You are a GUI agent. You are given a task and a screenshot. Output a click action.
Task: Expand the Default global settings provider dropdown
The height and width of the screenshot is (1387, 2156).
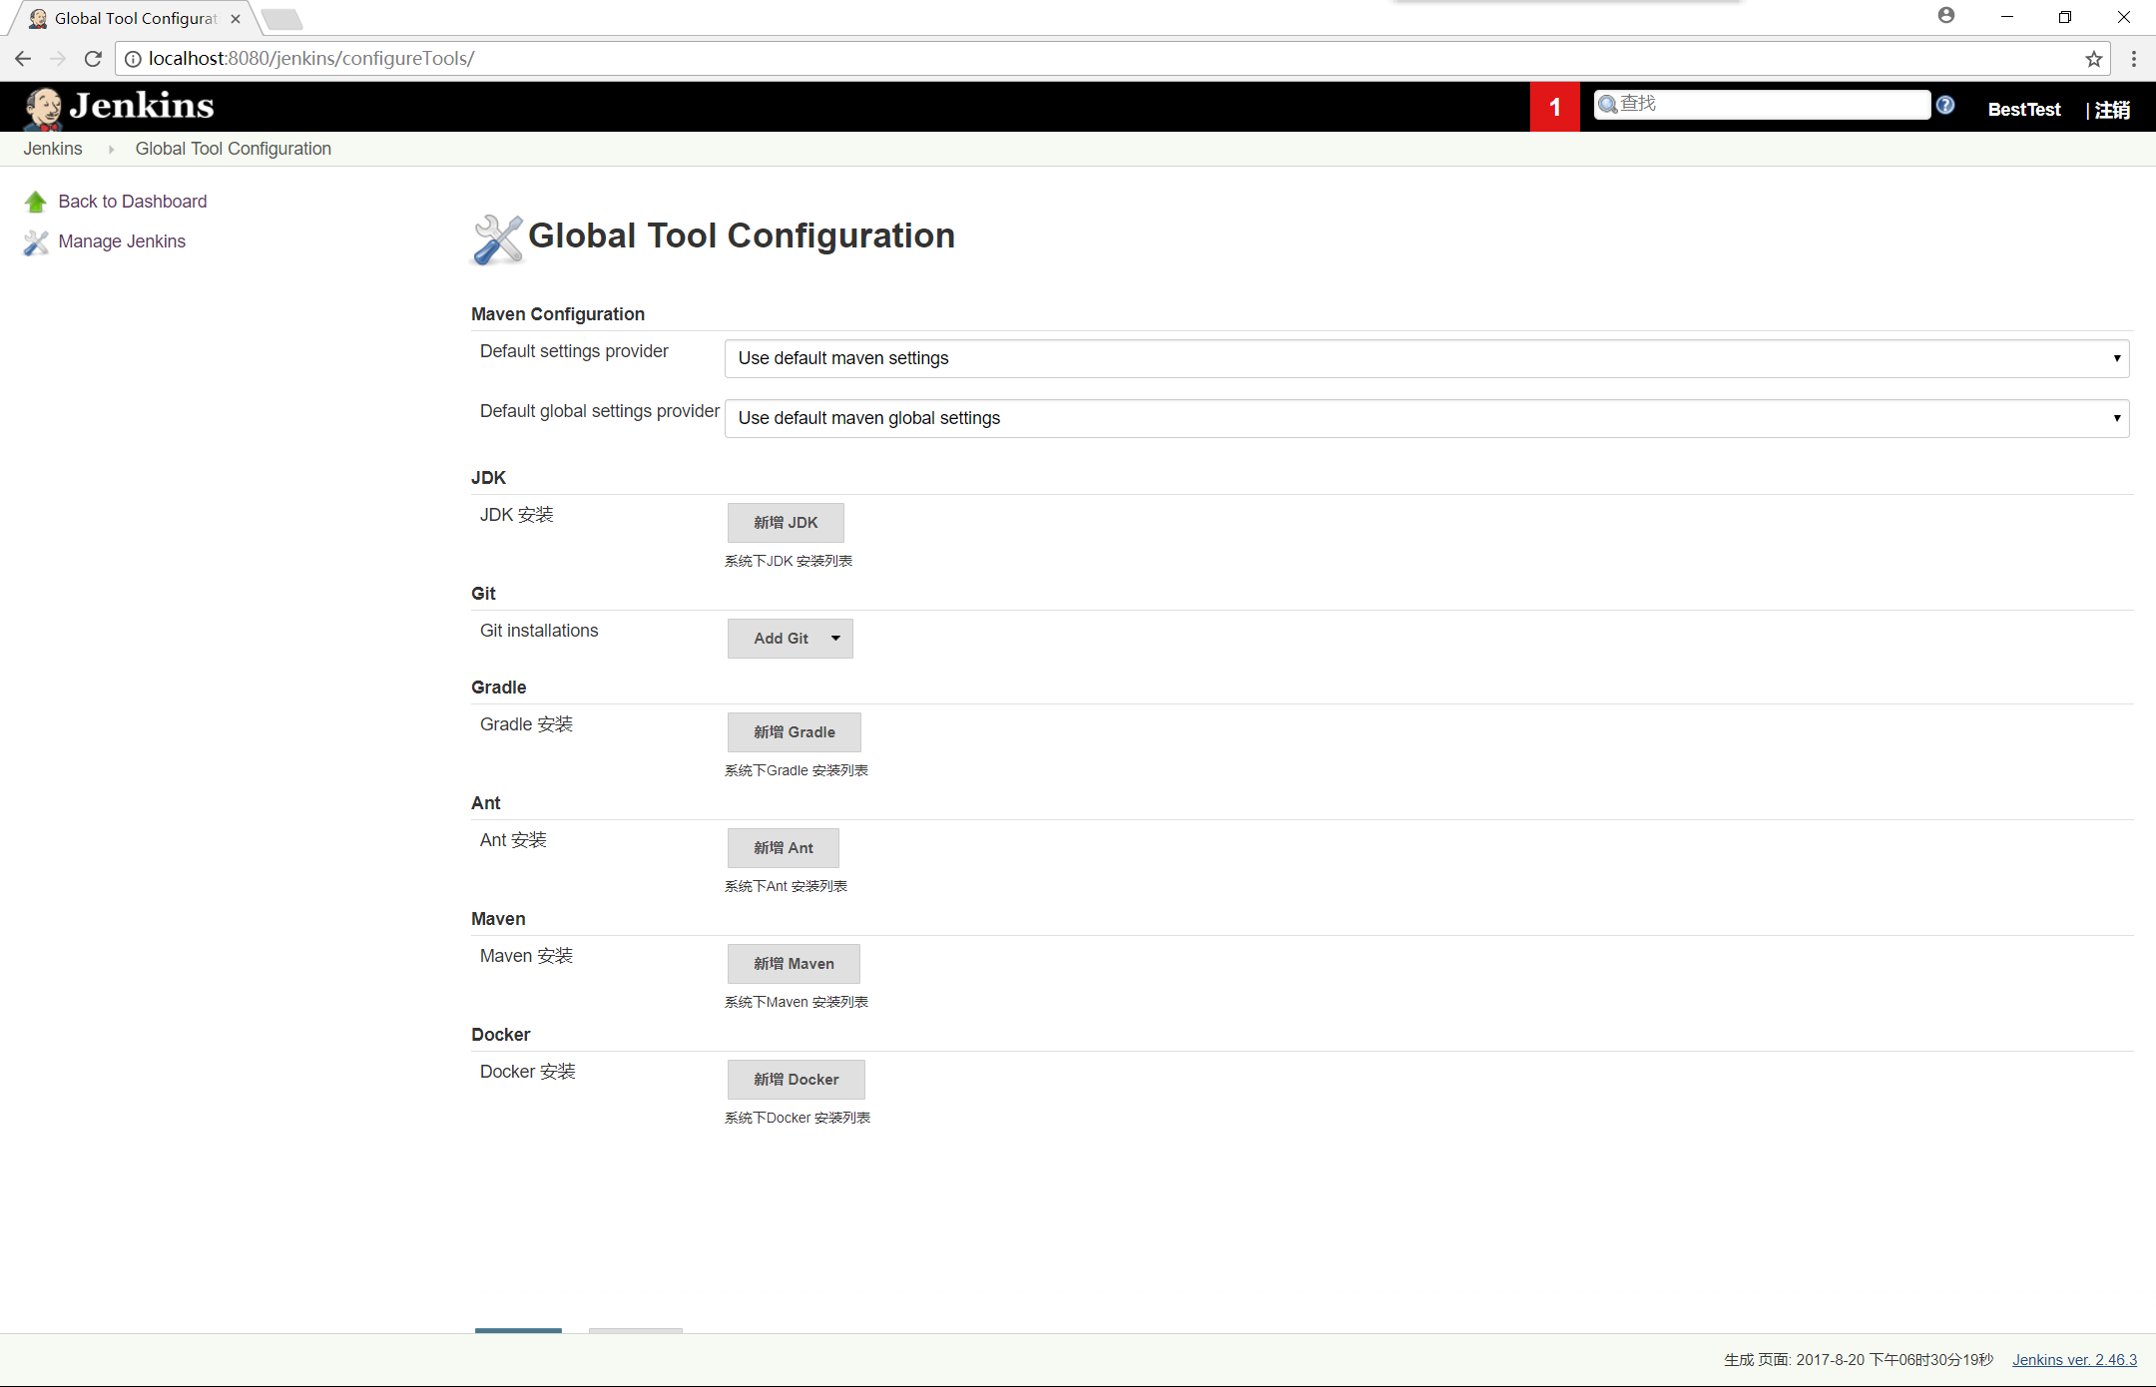coord(1426,418)
